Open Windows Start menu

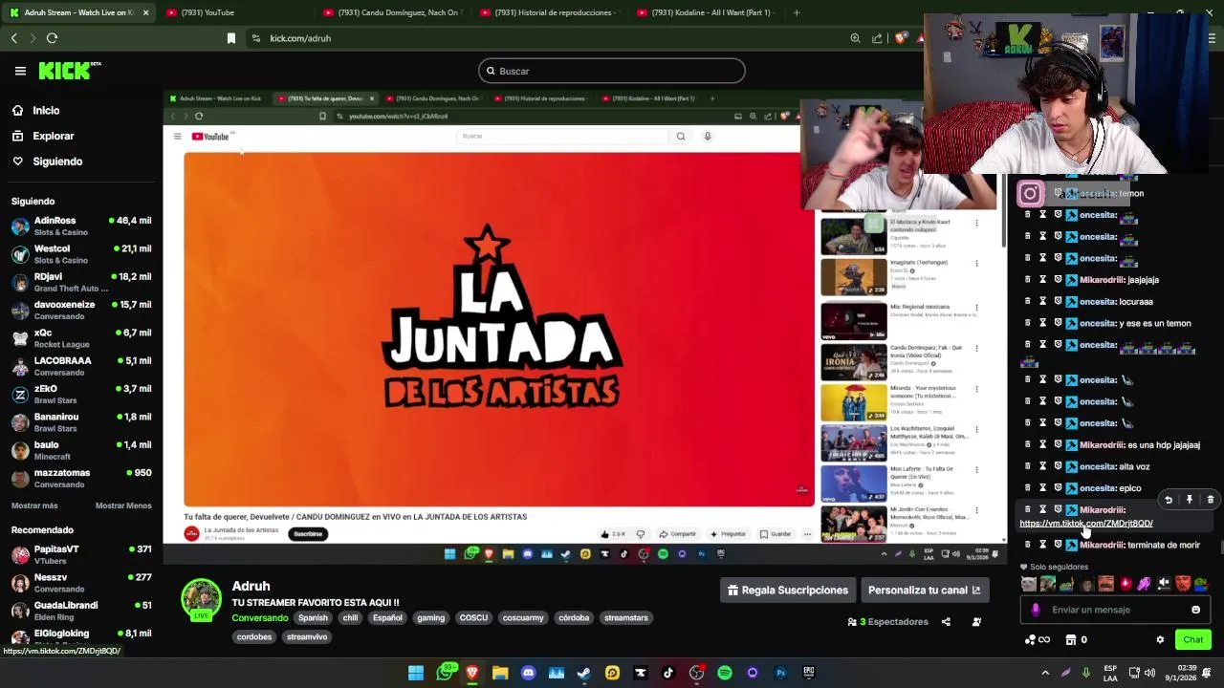click(x=416, y=673)
